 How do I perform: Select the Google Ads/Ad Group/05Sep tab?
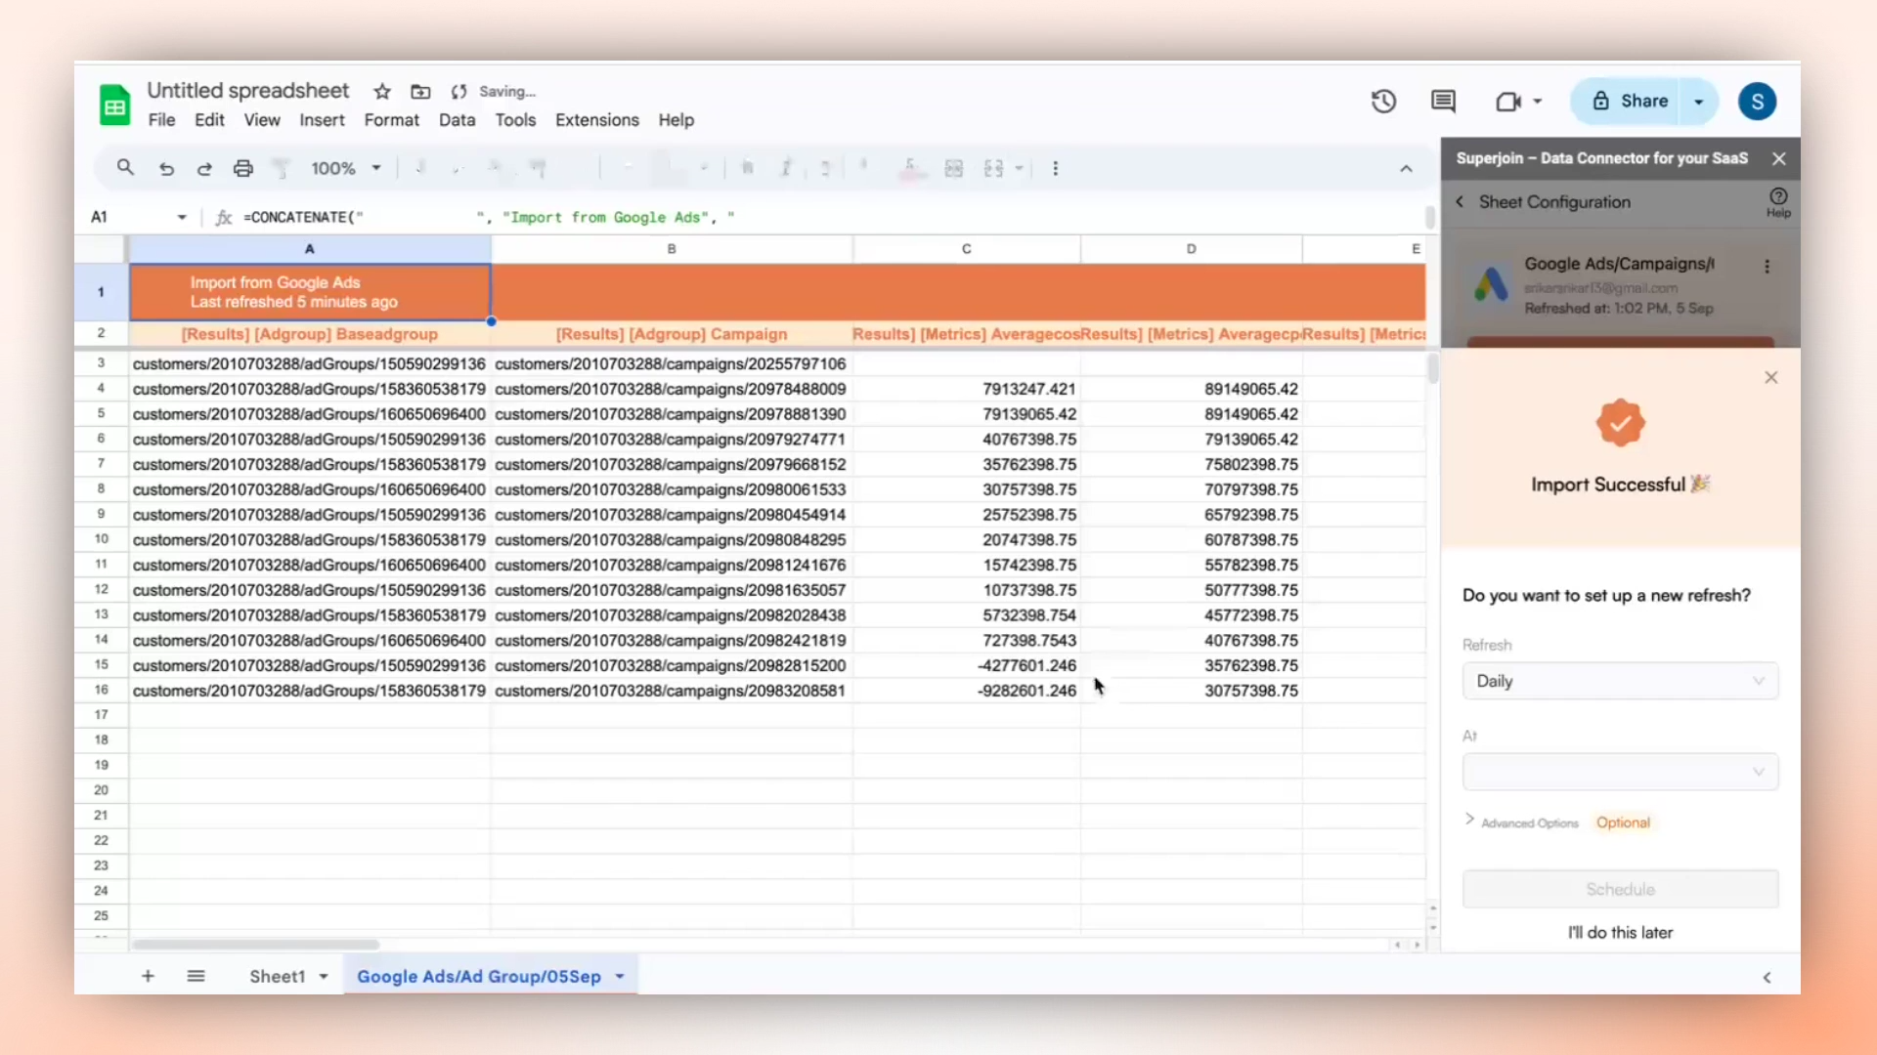point(479,977)
